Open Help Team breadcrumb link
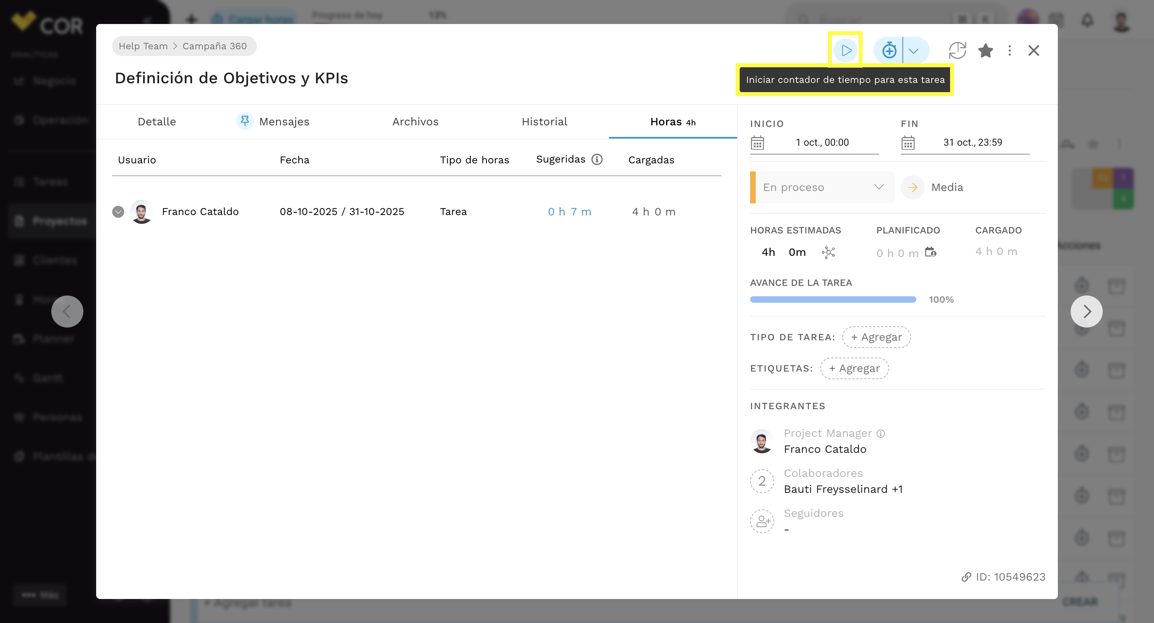 [143, 46]
